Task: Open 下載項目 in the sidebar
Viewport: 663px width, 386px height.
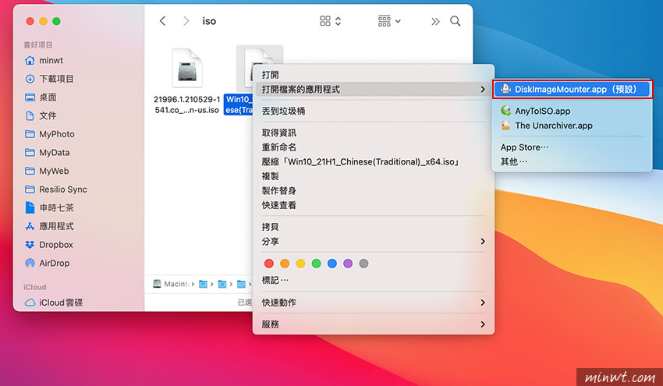Action: (49, 79)
